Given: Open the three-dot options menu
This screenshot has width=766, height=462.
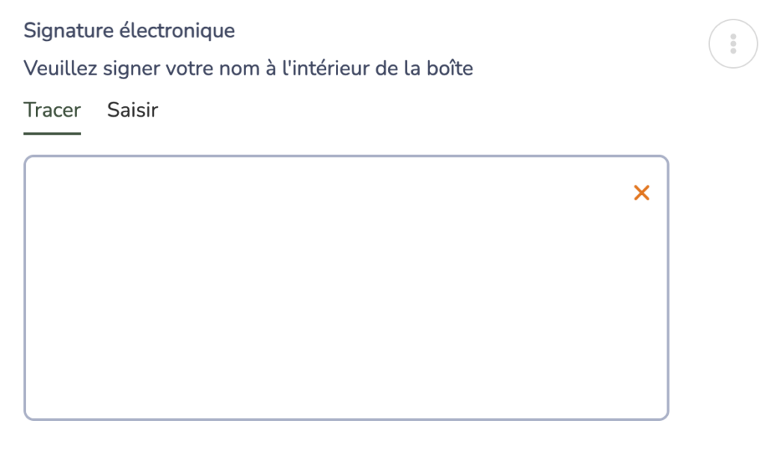Looking at the screenshot, I should click(733, 44).
